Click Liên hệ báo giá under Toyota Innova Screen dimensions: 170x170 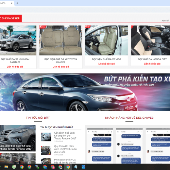click(61, 67)
